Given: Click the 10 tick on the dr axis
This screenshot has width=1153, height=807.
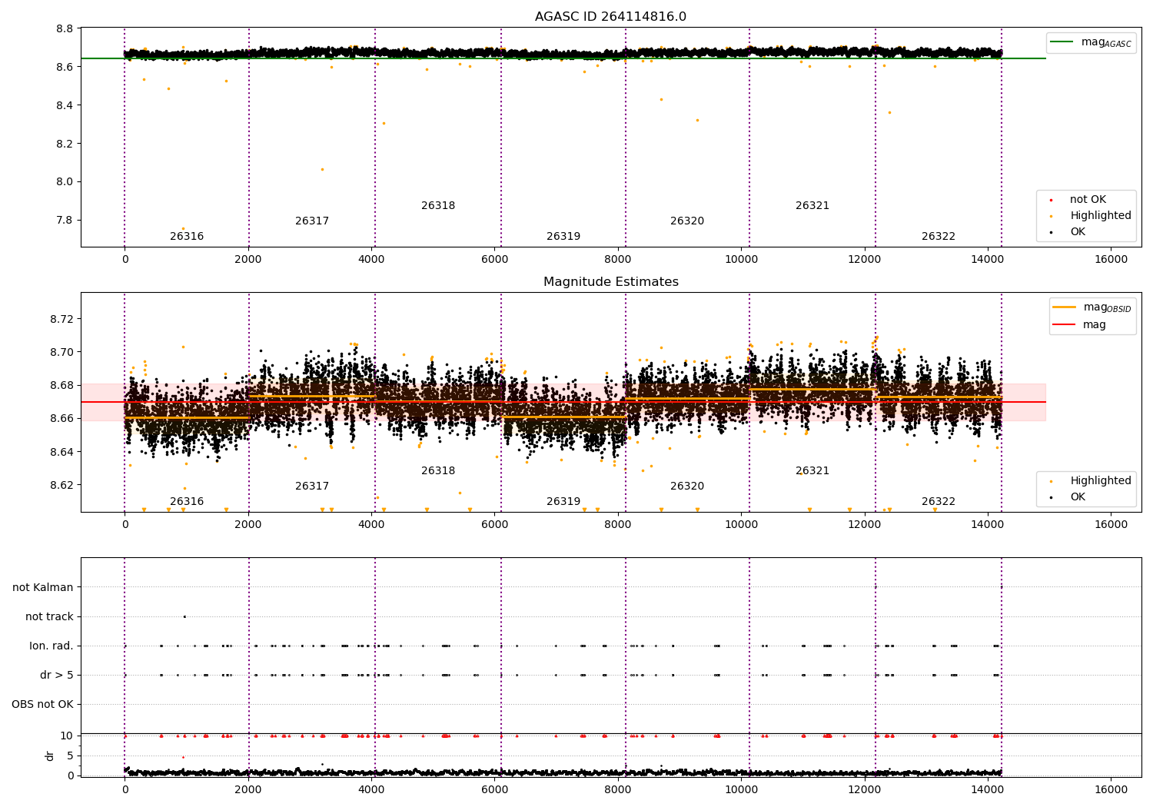Looking at the screenshot, I should point(67,736).
